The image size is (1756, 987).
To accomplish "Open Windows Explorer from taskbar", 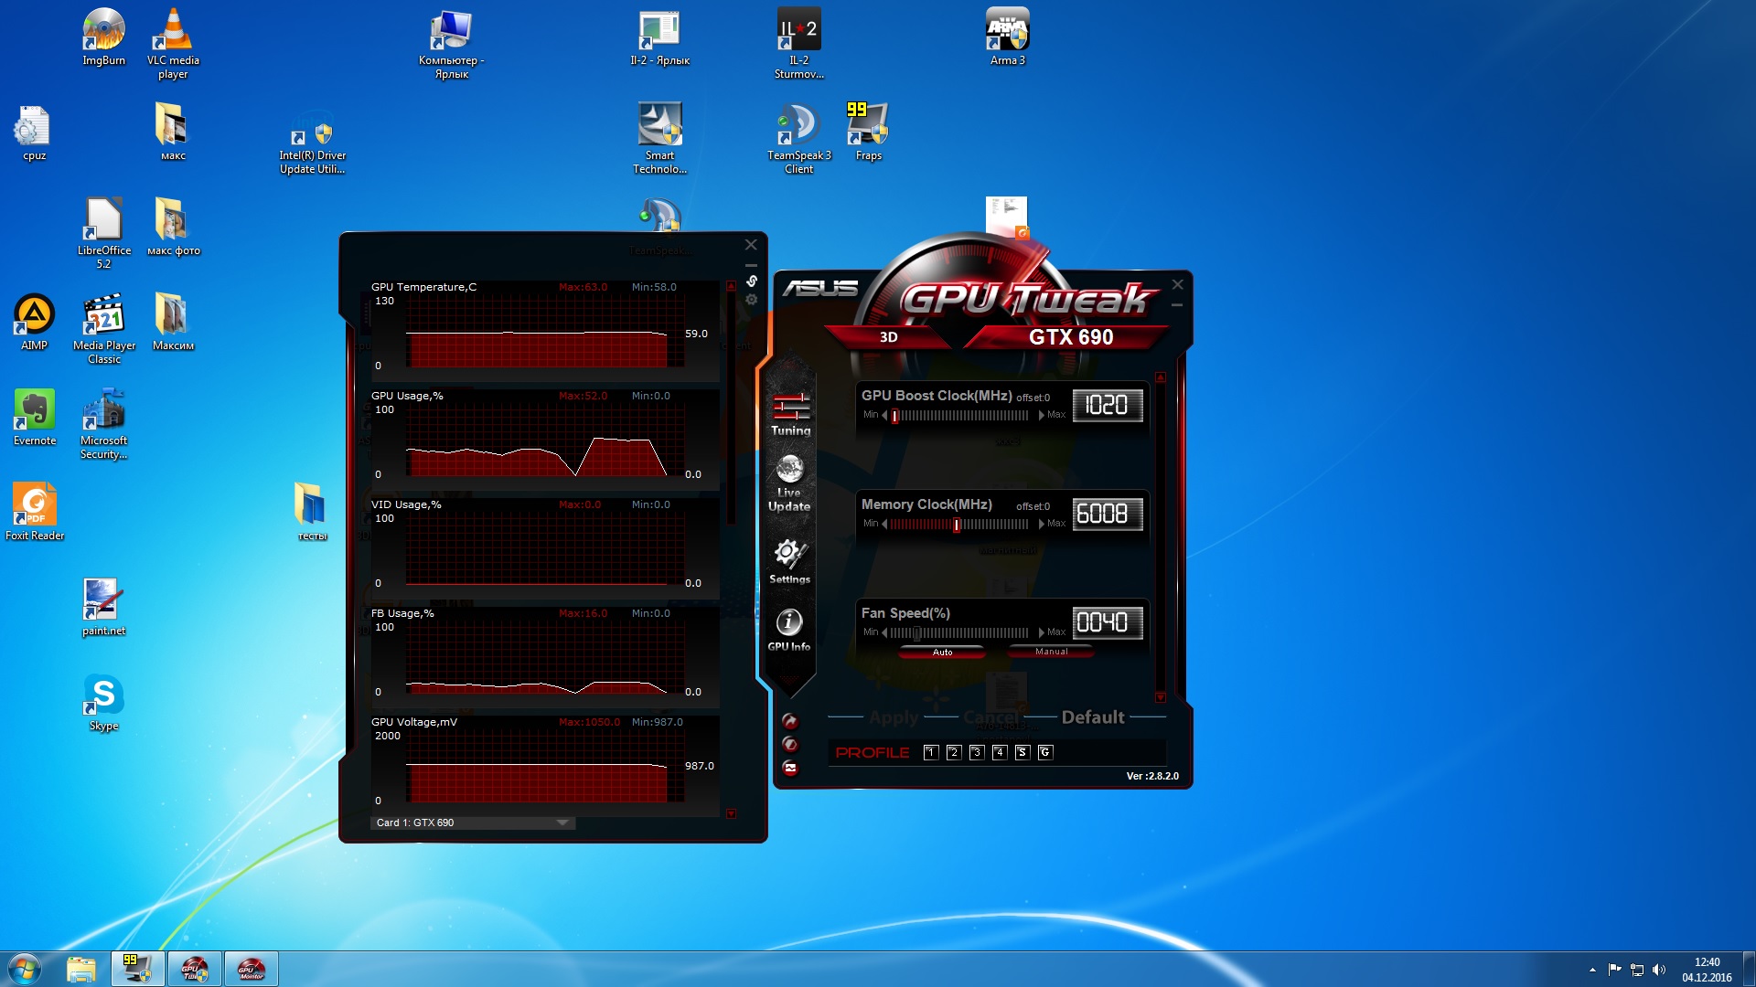I will [x=81, y=969].
